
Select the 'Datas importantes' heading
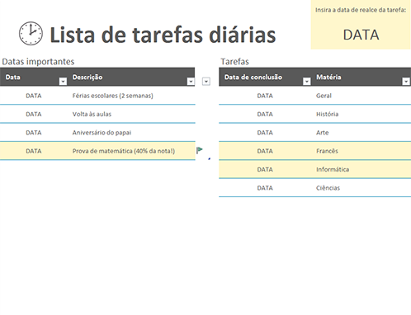click(x=38, y=62)
